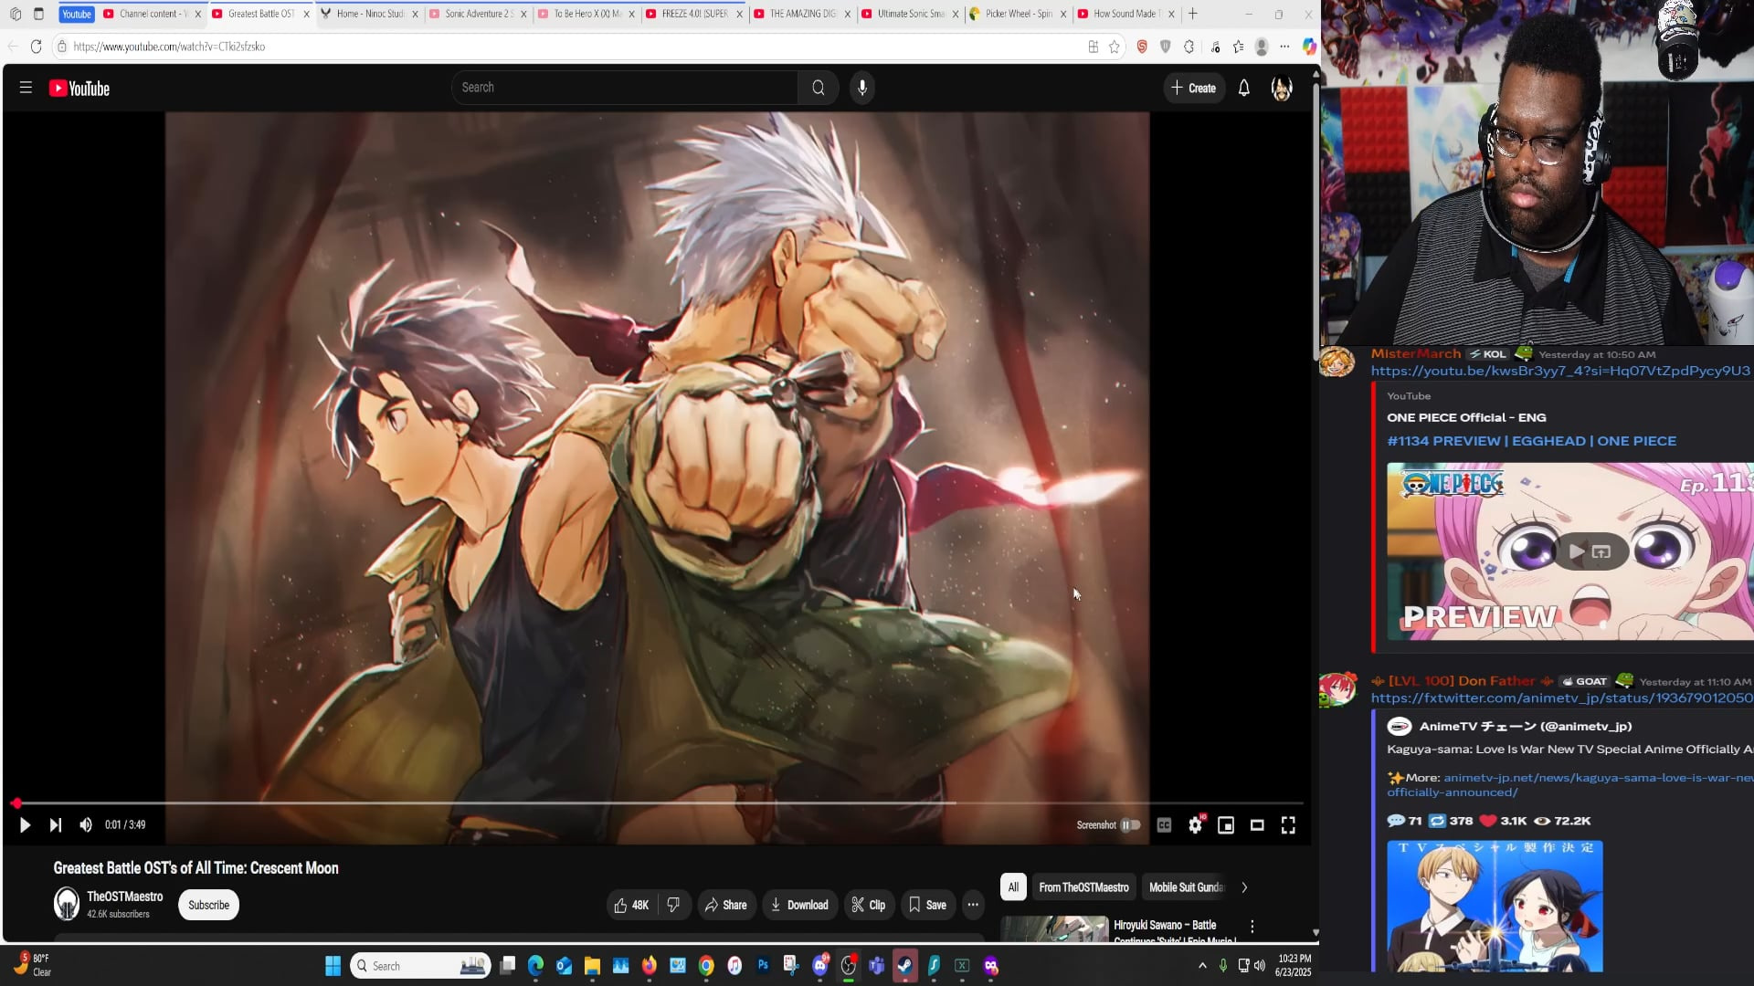This screenshot has height=986, width=1754.
Task: Open the YouTube account avatar menu
Action: (1282, 89)
